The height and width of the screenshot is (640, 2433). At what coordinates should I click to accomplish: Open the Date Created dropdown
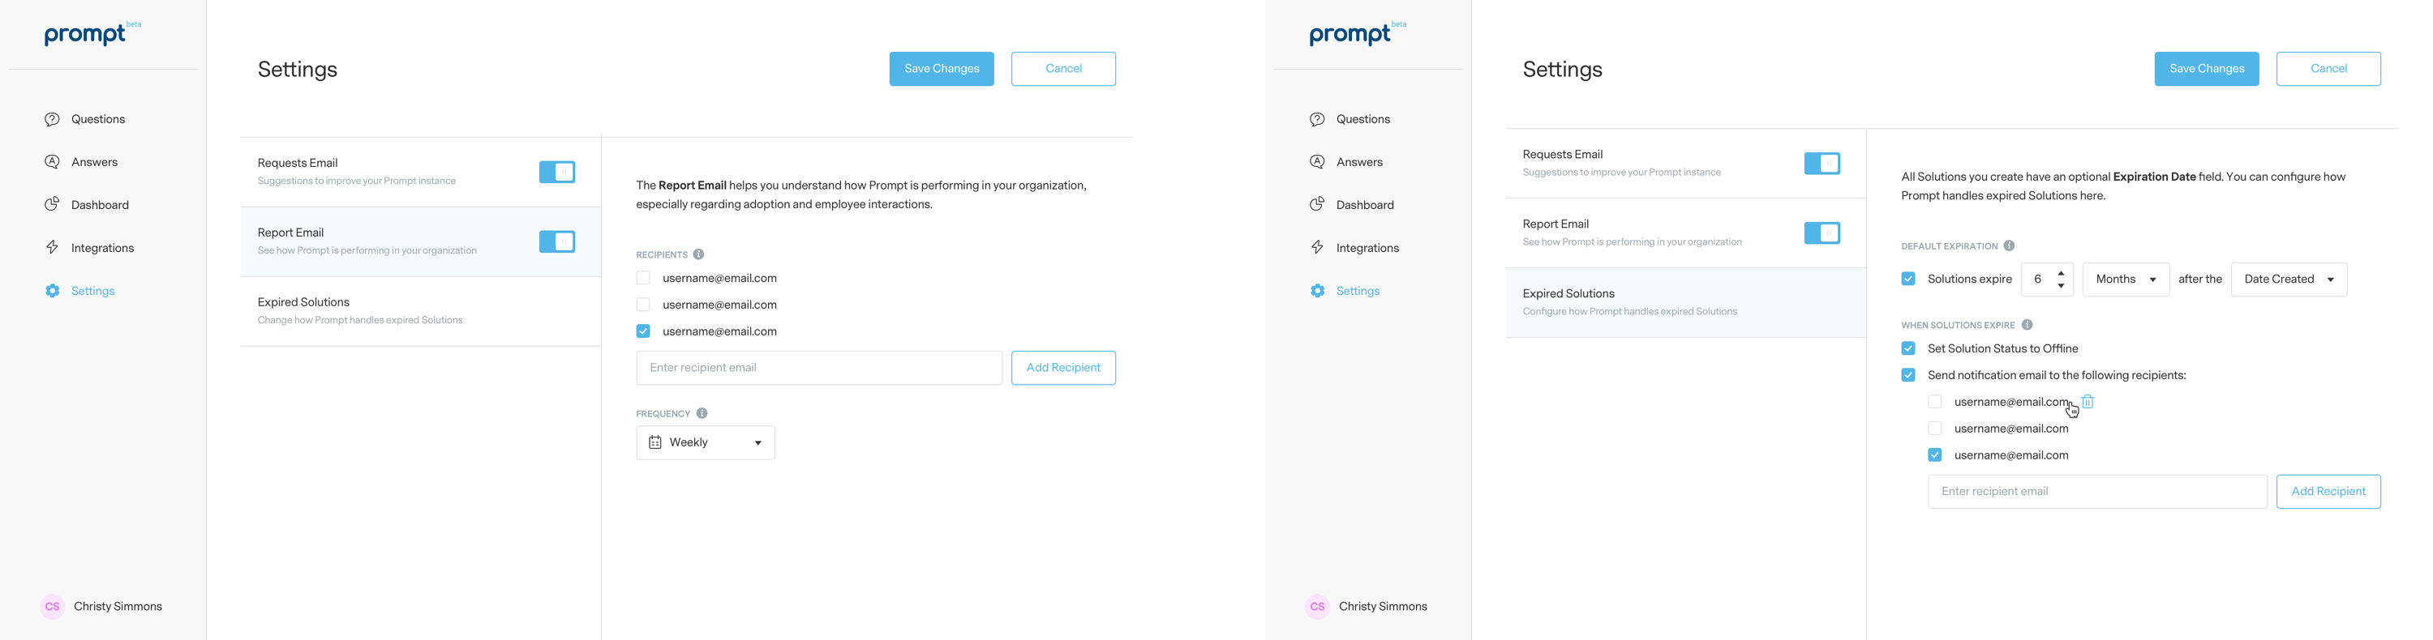(2288, 279)
